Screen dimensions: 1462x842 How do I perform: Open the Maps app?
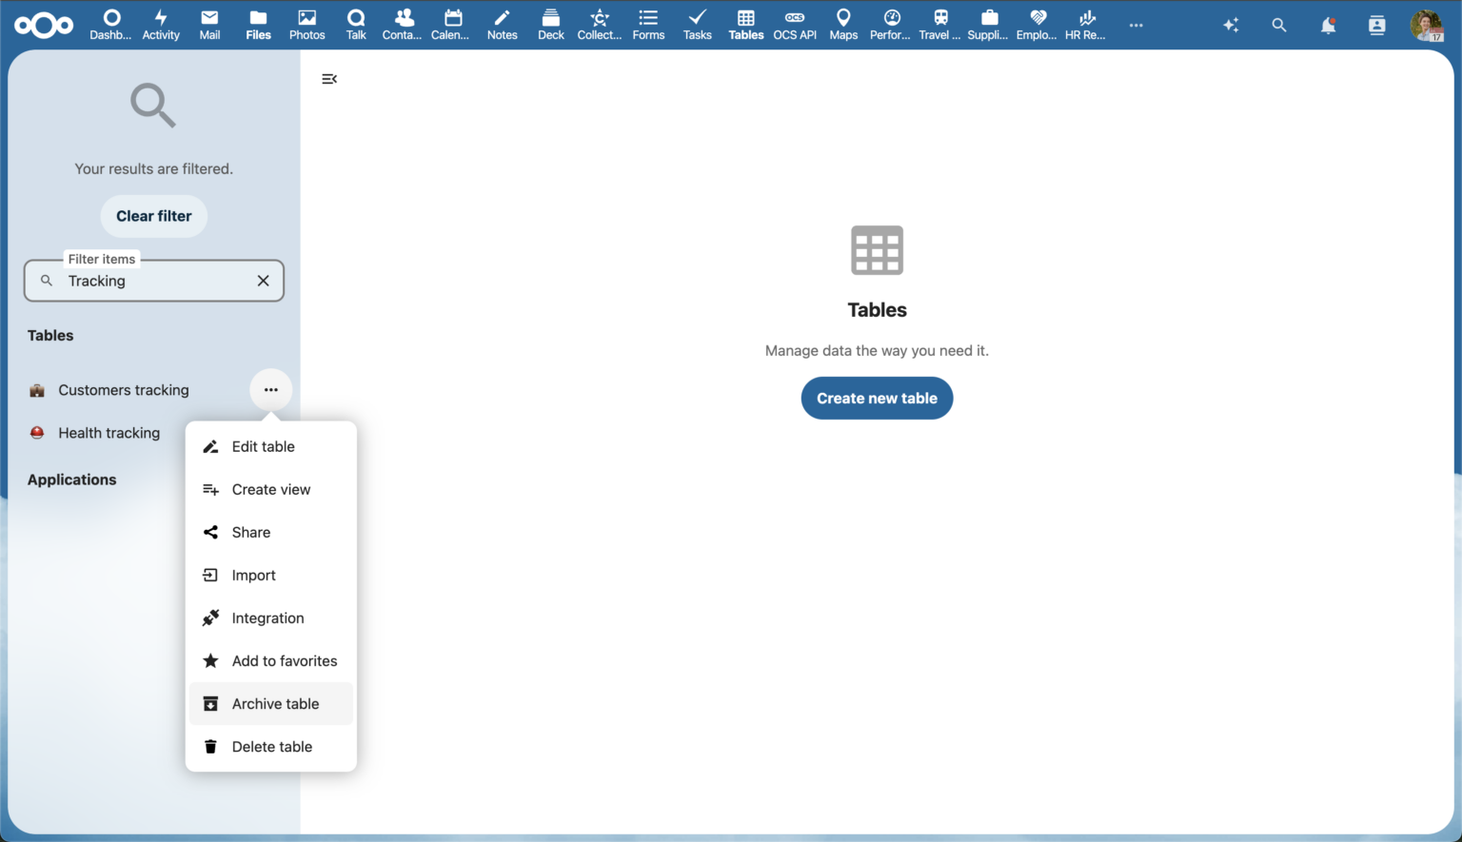coord(843,25)
